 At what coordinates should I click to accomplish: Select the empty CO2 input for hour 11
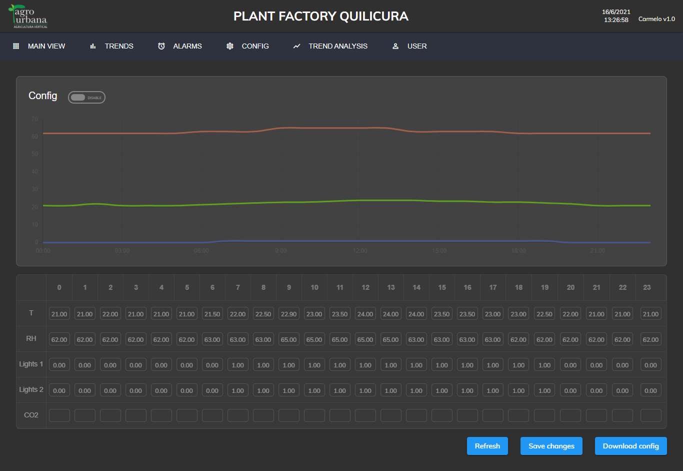click(340, 415)
